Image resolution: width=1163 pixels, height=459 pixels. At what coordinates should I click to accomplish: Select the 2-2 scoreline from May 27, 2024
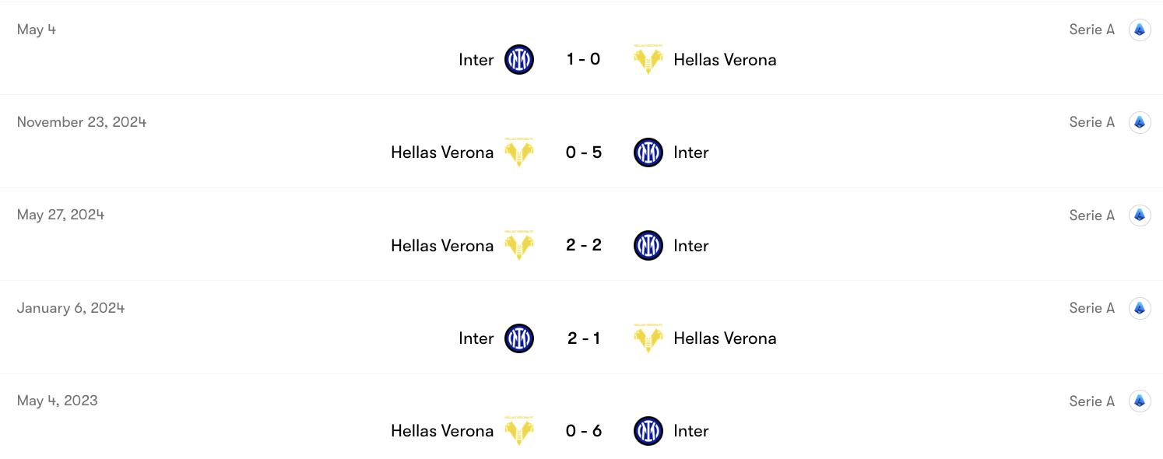[x=584, y=245]
